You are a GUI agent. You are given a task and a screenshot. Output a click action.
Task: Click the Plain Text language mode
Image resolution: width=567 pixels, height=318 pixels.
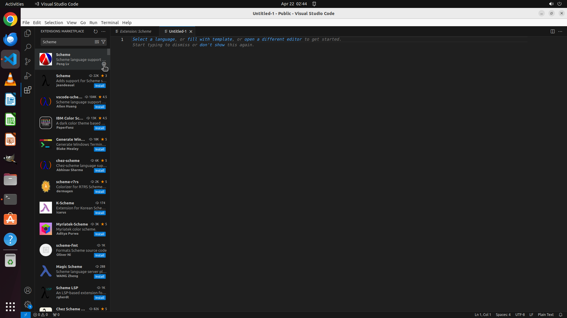[x=545, y=314]
